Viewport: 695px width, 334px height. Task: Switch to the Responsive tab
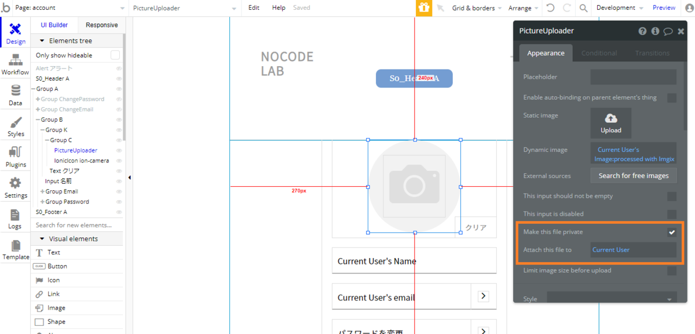(x=101, y=25)
